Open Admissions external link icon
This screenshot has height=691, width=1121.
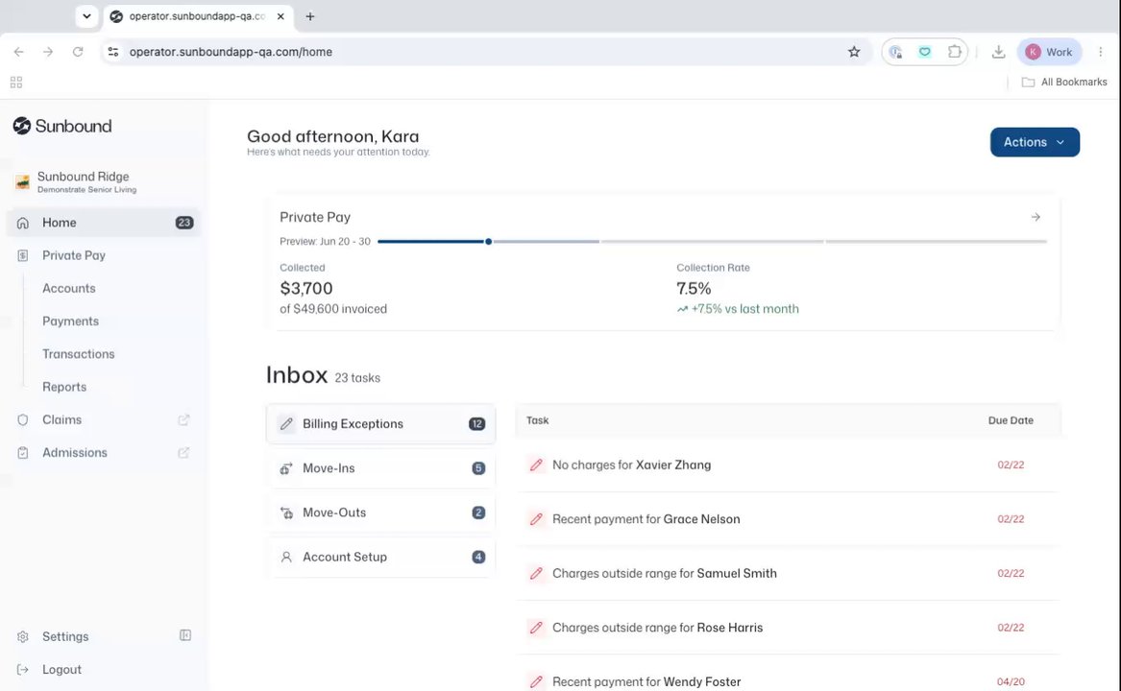point(183,453)
